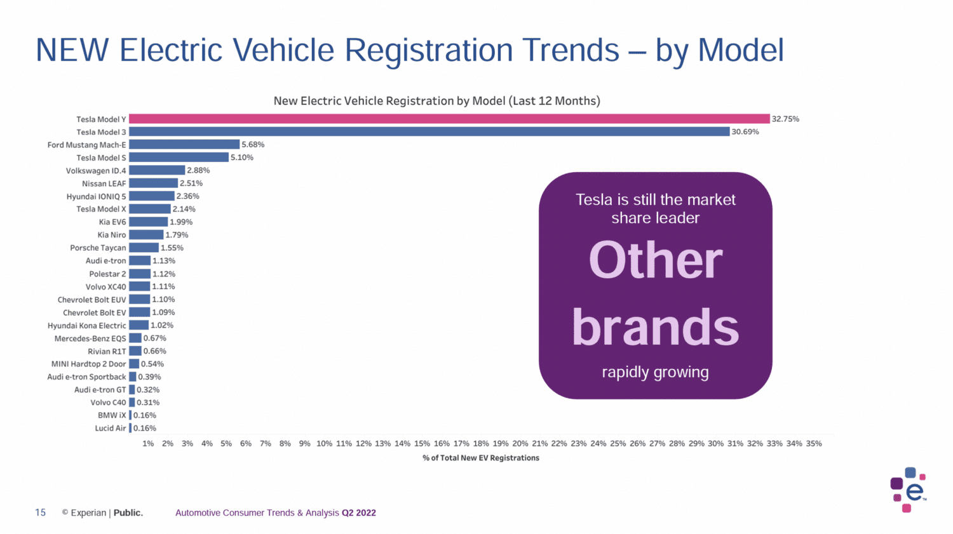The image size is (953, 534).
Task: Click the 'Porsche Taycan' row label
Action: pyautogui.click(x=98, y=248)
